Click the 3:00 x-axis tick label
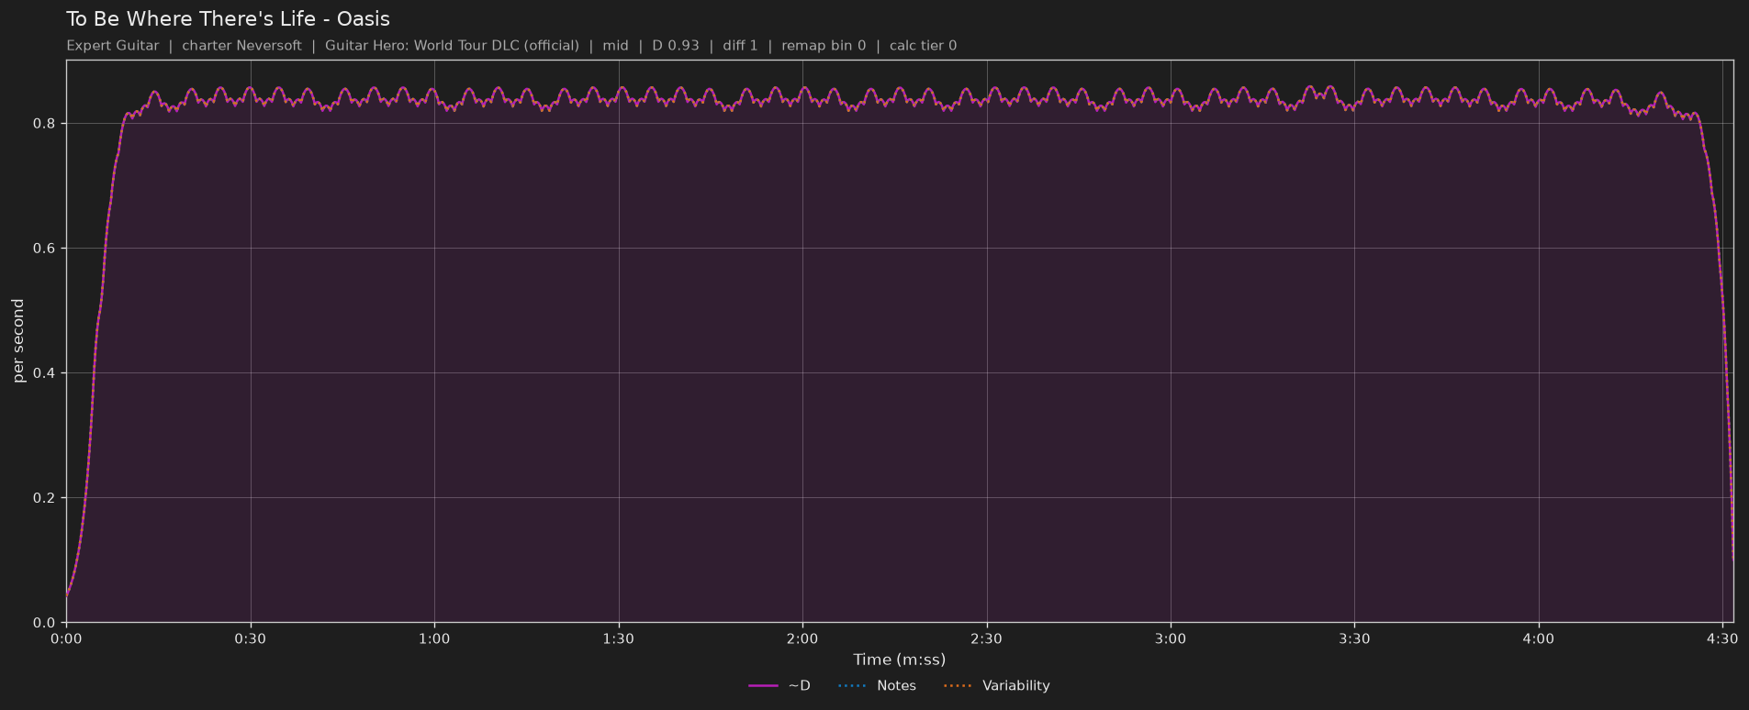 1171,638
